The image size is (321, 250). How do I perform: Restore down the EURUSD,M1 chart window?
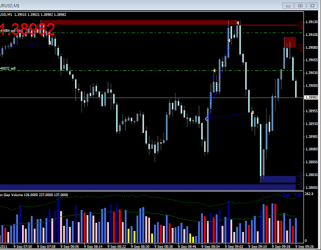click(x=300, y=6)
